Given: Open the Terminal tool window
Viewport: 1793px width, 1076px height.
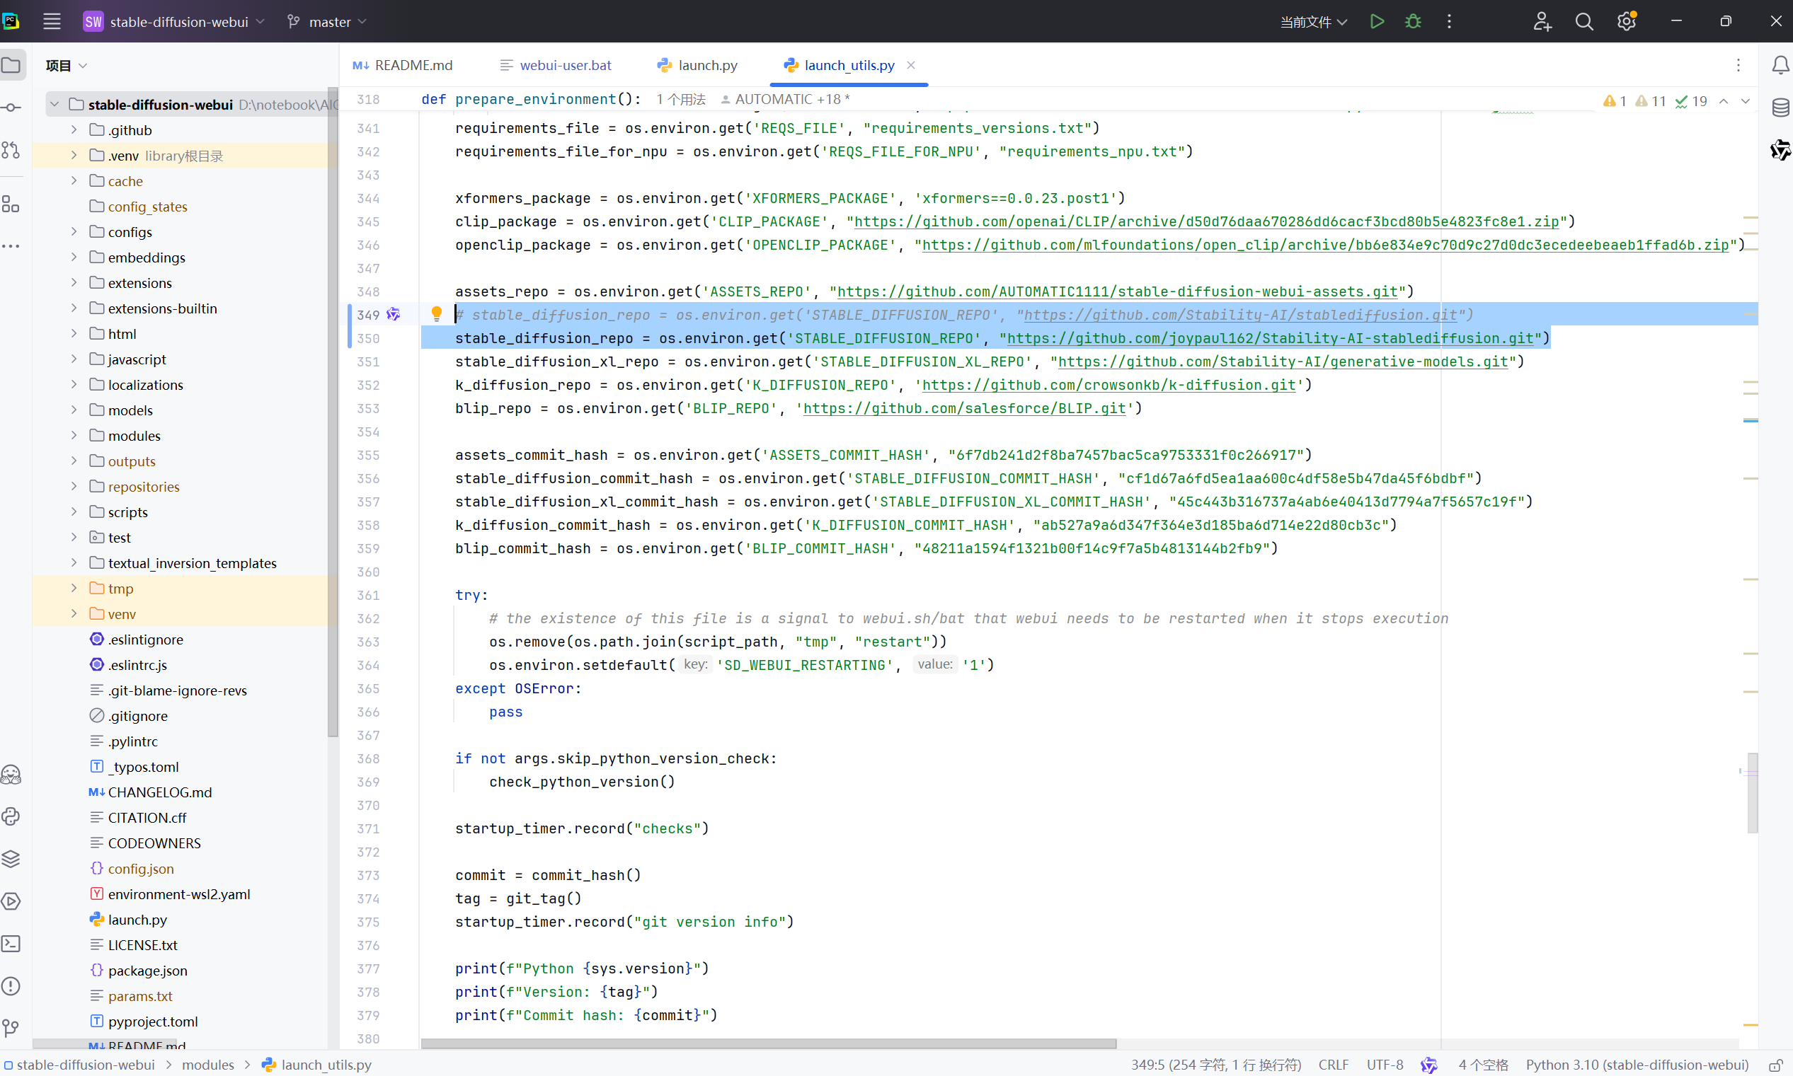Looking at the screenshot, I should tap(11, 943).
